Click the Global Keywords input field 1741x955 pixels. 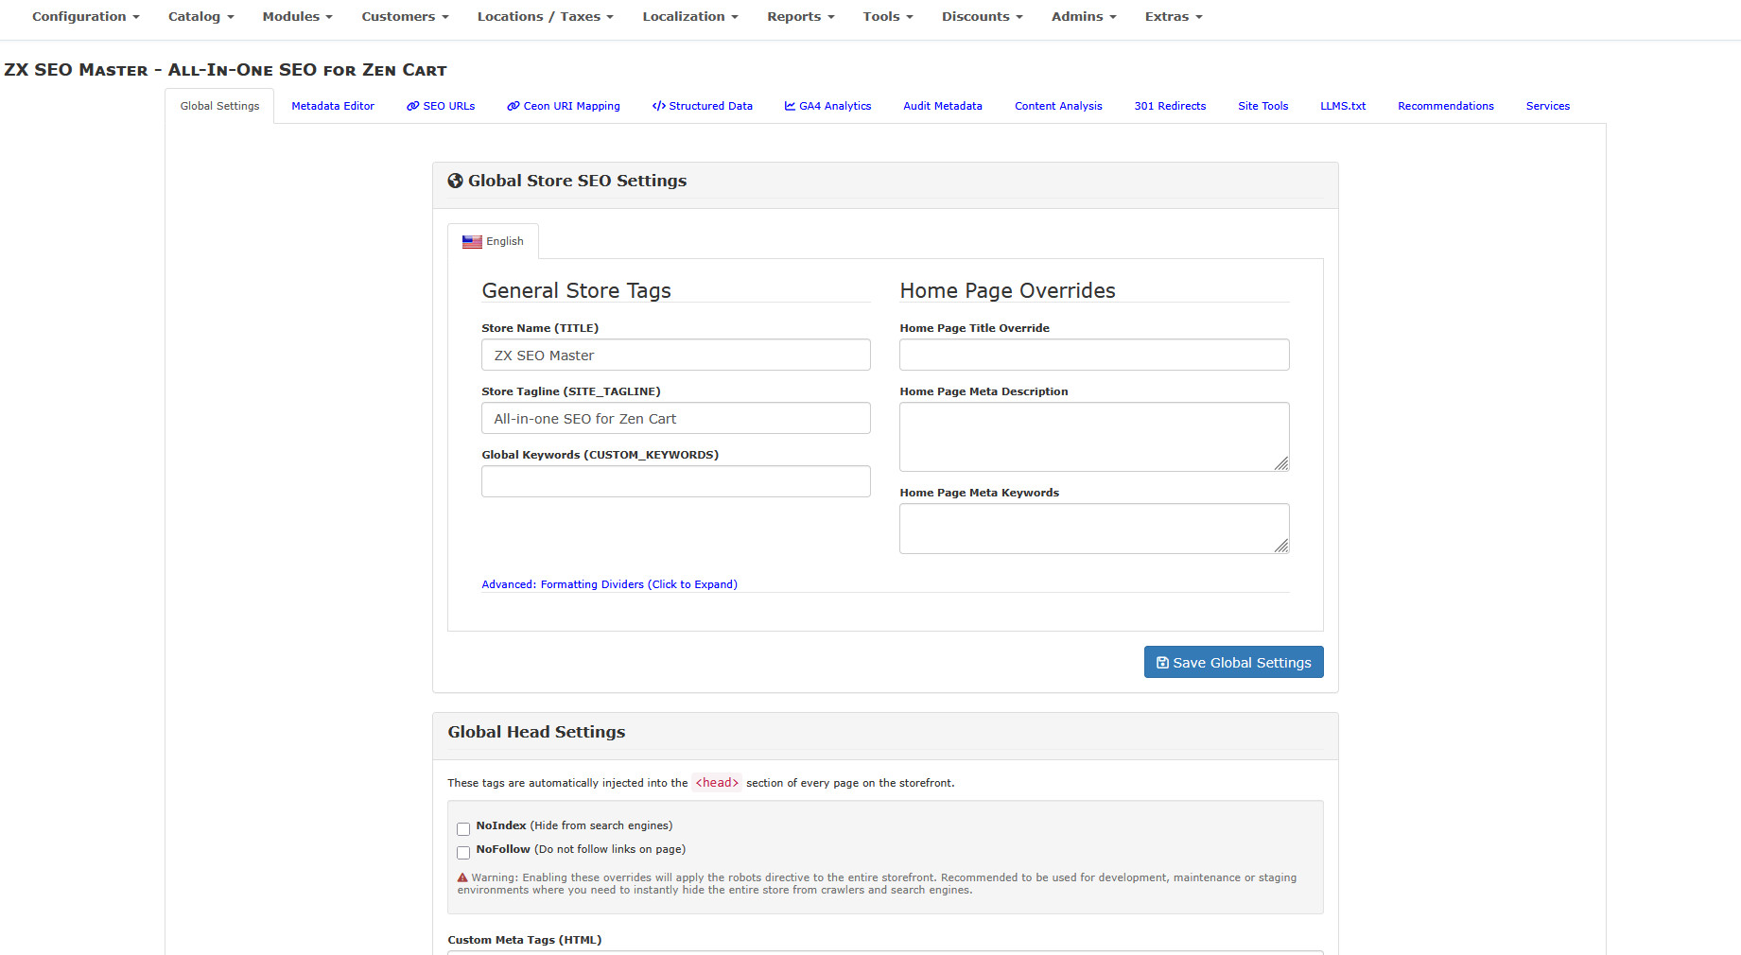(676, 481)
